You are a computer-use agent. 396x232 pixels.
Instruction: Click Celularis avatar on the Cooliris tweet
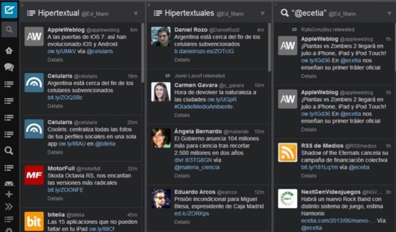[34, 129]
